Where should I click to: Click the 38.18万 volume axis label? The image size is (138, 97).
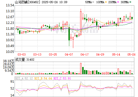click(8, 61)
